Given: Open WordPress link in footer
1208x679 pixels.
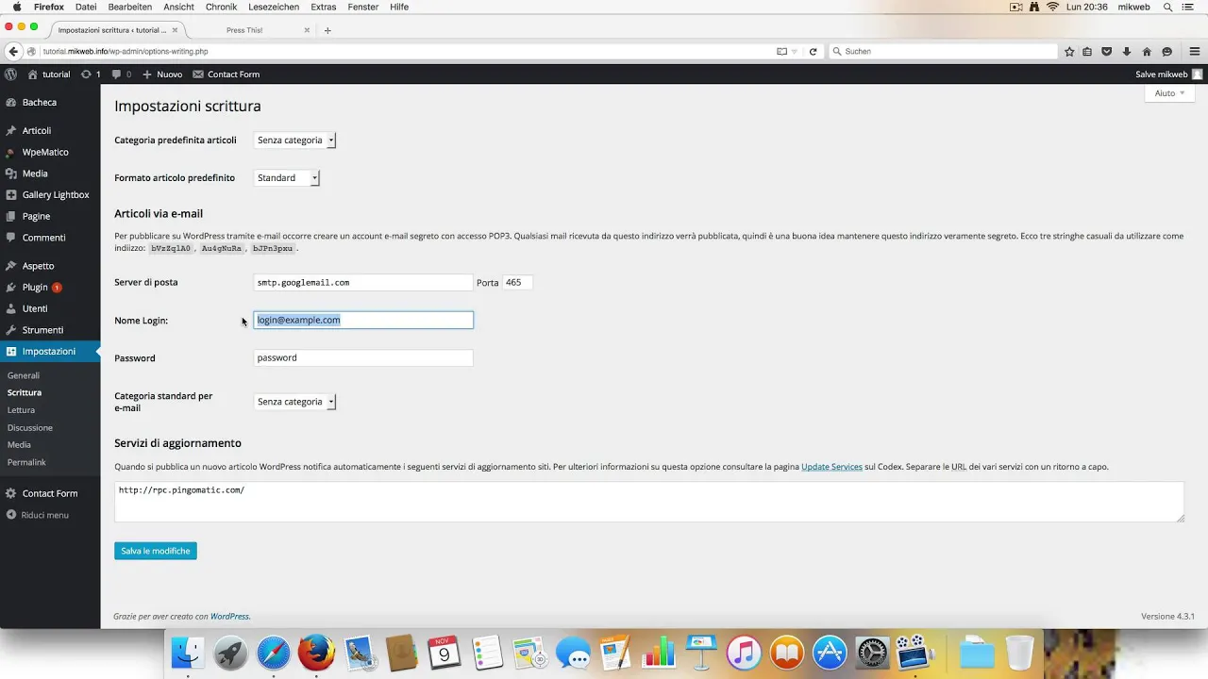Looking at the screenshot, I should click(x=229, y=616).
